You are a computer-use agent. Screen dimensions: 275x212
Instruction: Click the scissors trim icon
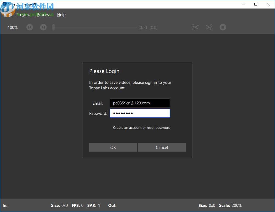point(195,27)
